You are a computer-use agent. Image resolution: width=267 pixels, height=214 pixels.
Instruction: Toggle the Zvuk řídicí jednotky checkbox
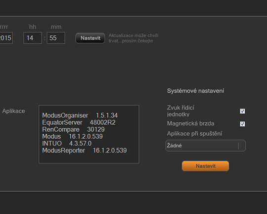click(x=242, y=111)
